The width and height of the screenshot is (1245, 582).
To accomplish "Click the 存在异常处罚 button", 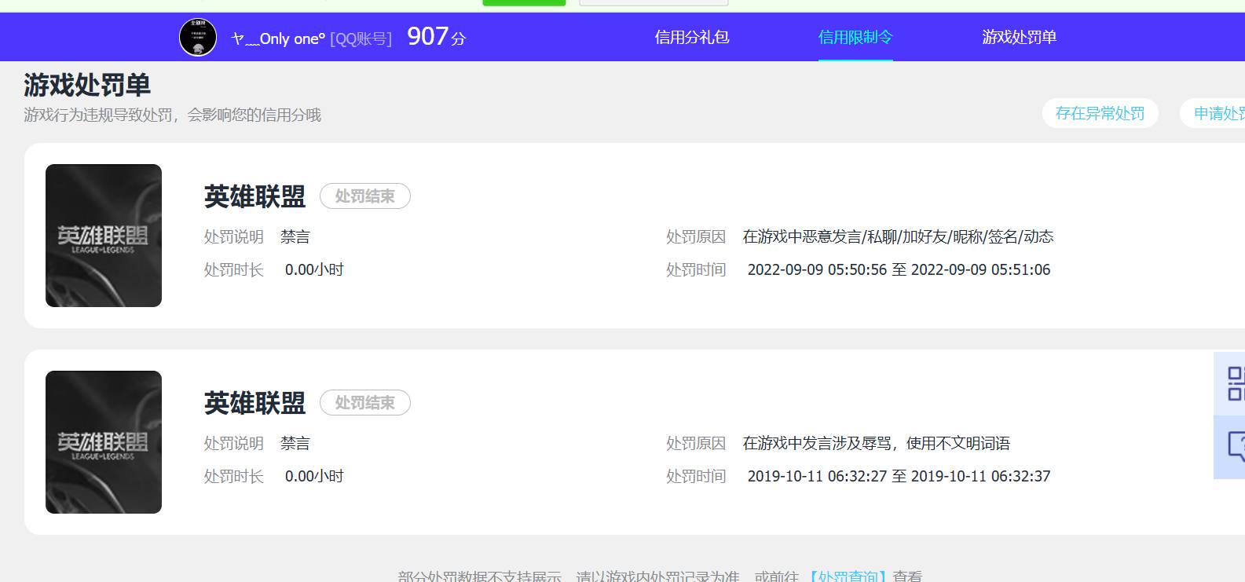I will [x=1100, y=113].
